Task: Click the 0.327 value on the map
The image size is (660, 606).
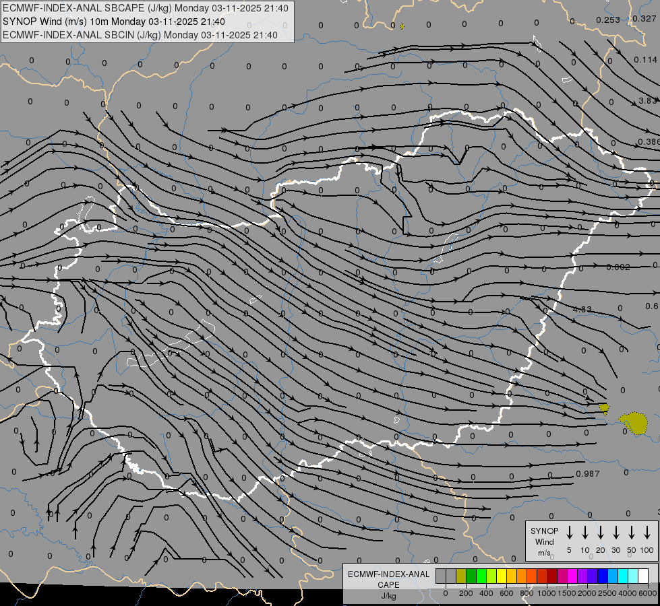Action: pos(644,18)
